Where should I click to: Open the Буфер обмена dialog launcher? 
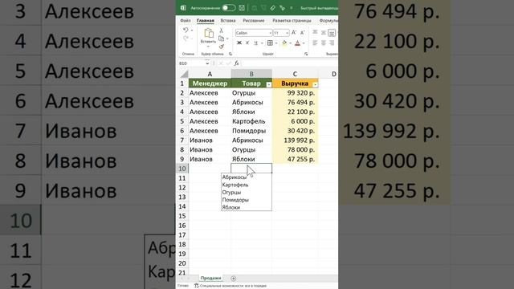click(230, 54)
